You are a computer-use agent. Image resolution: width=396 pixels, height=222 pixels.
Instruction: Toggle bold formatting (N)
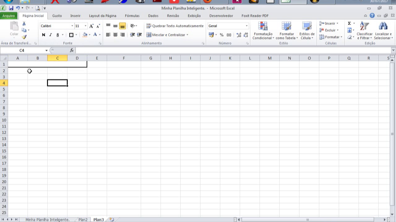pos(44,35)
